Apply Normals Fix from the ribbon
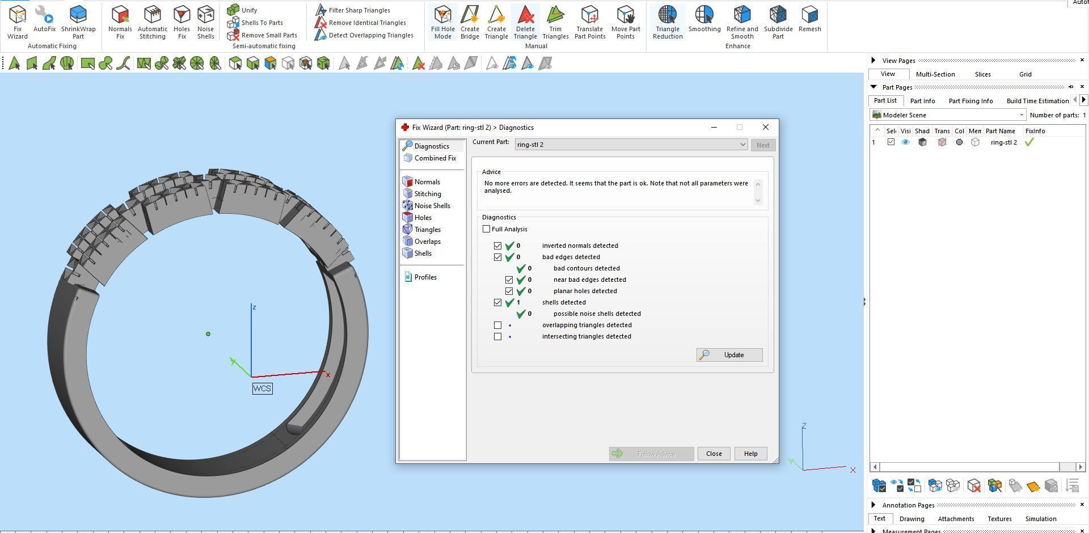Viewport: 1089px width, 533px height. tap(120, 23)
